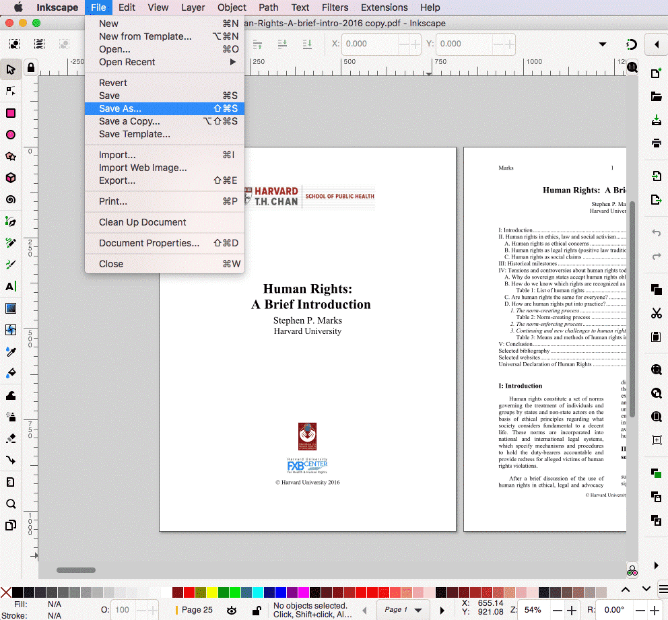
Task: Expand the right panel arrow near the bottom
Action: point(656,565)
